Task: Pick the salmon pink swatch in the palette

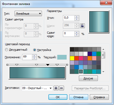Action: pos(94,58)
